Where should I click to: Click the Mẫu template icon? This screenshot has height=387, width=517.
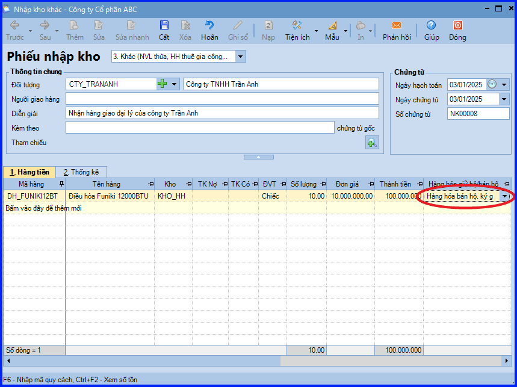coord(332,25)
